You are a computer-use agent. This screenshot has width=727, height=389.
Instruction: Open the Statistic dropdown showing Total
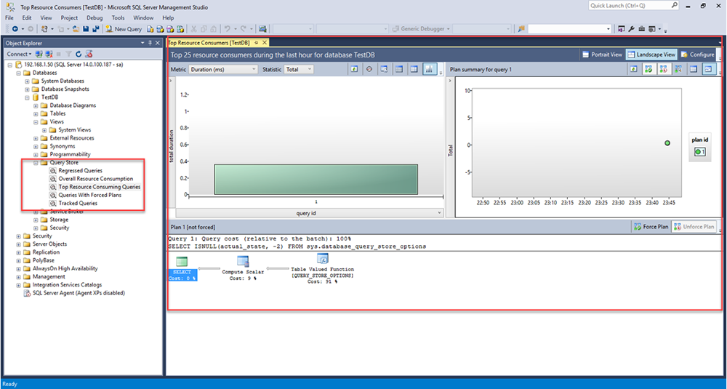tap(298, 69)
